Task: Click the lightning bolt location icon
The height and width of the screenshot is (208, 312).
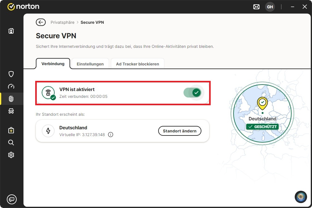Action: click(x=48, y=131)
